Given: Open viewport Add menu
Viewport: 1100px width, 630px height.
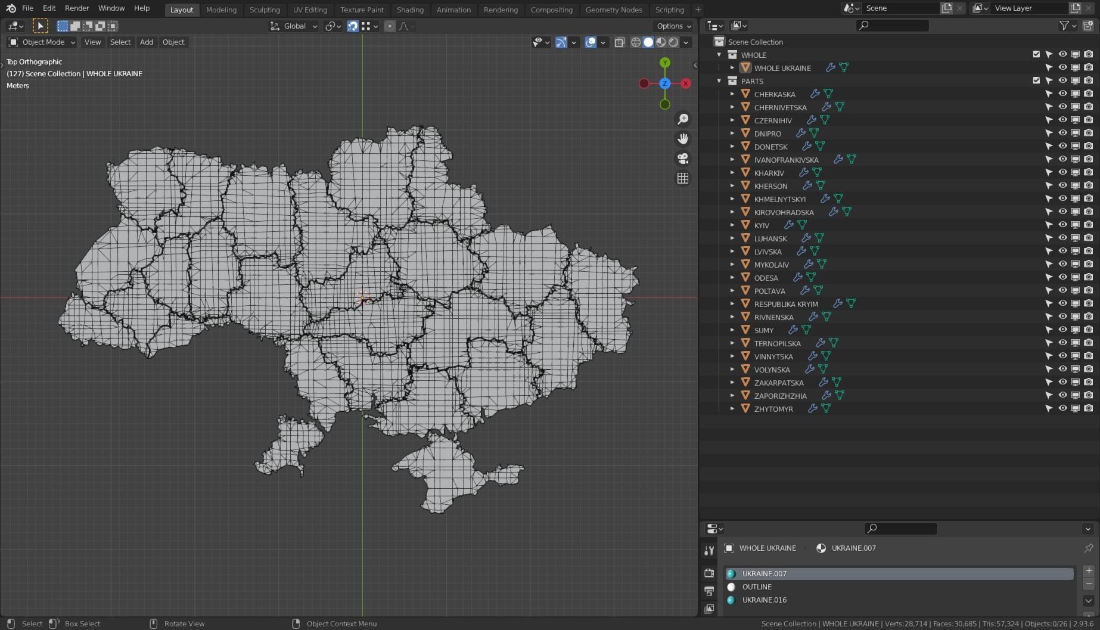Looking at the screenshot, I should click(147, 42).
